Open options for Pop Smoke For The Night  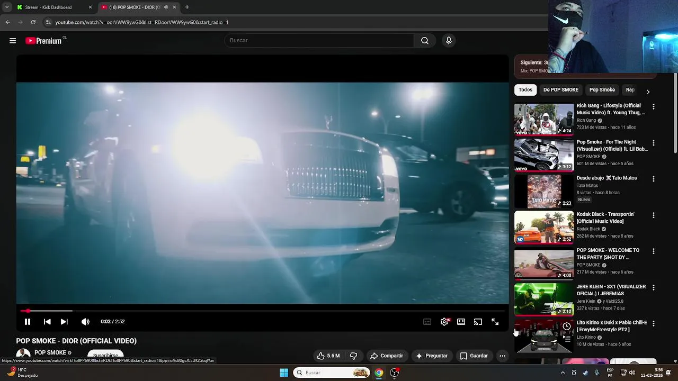654,143
